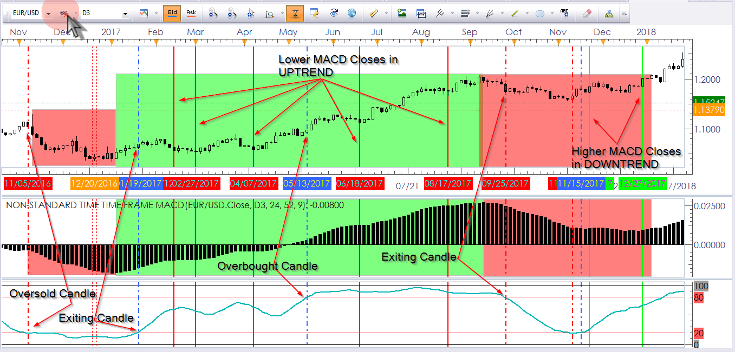This screenshot has height=352, width=735.
Task: Click the 'Overbought Candle' label
Action: 268,265
